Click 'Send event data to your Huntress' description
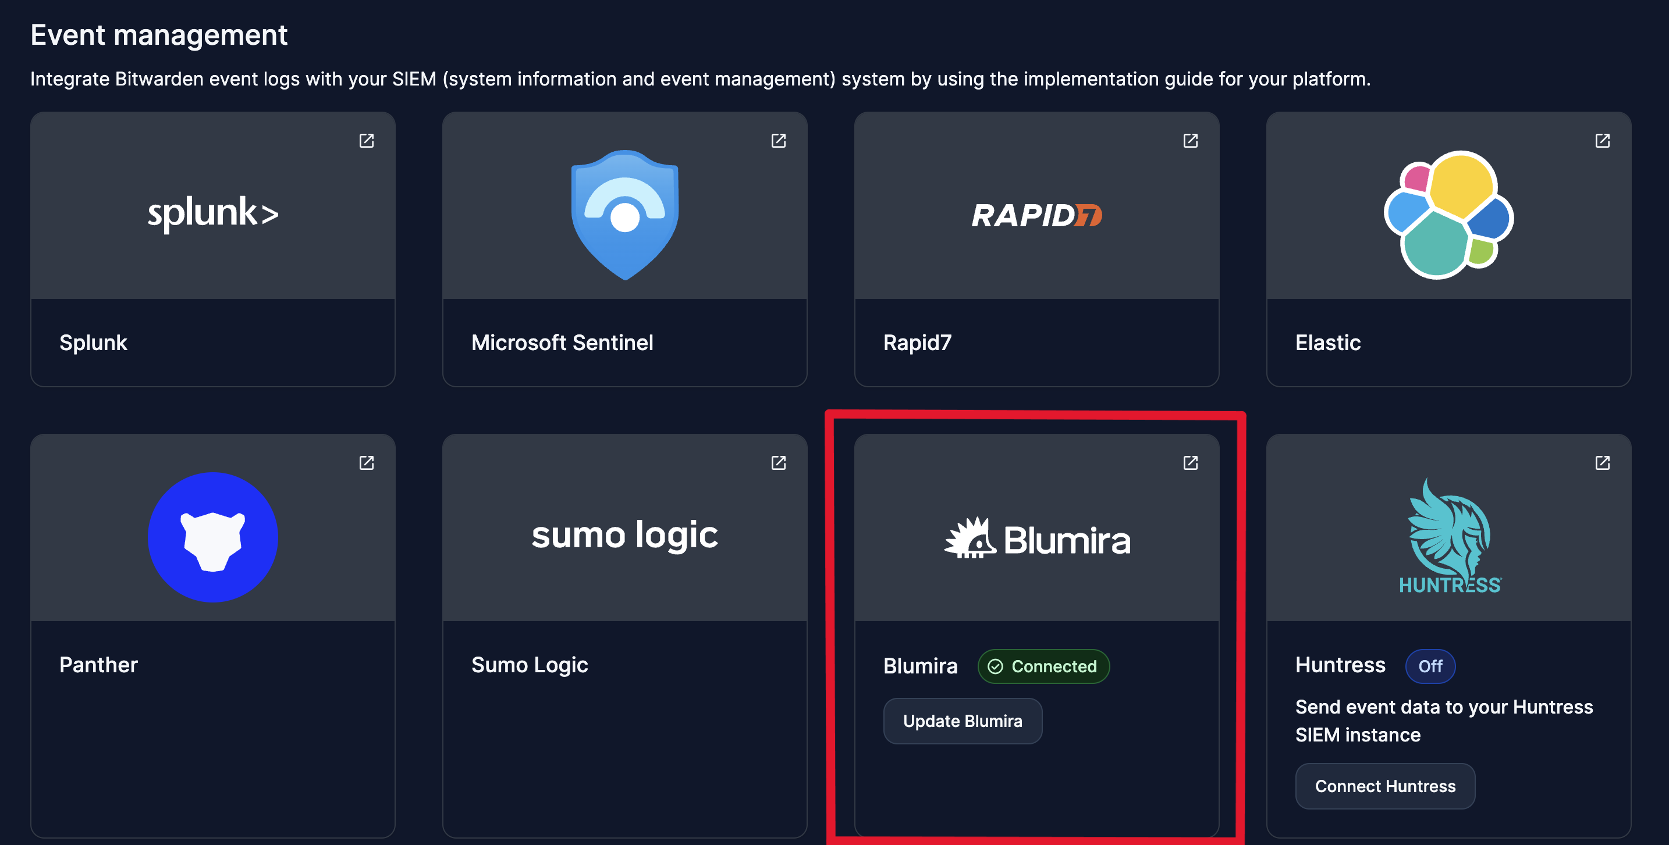 coord(1444,721)
